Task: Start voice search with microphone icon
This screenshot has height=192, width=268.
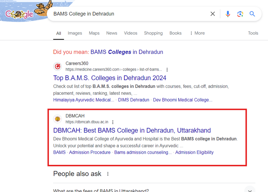Action: pyautogui.click(x=228, y=14)
